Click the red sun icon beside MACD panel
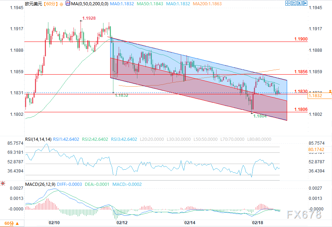 pos(3,184)
